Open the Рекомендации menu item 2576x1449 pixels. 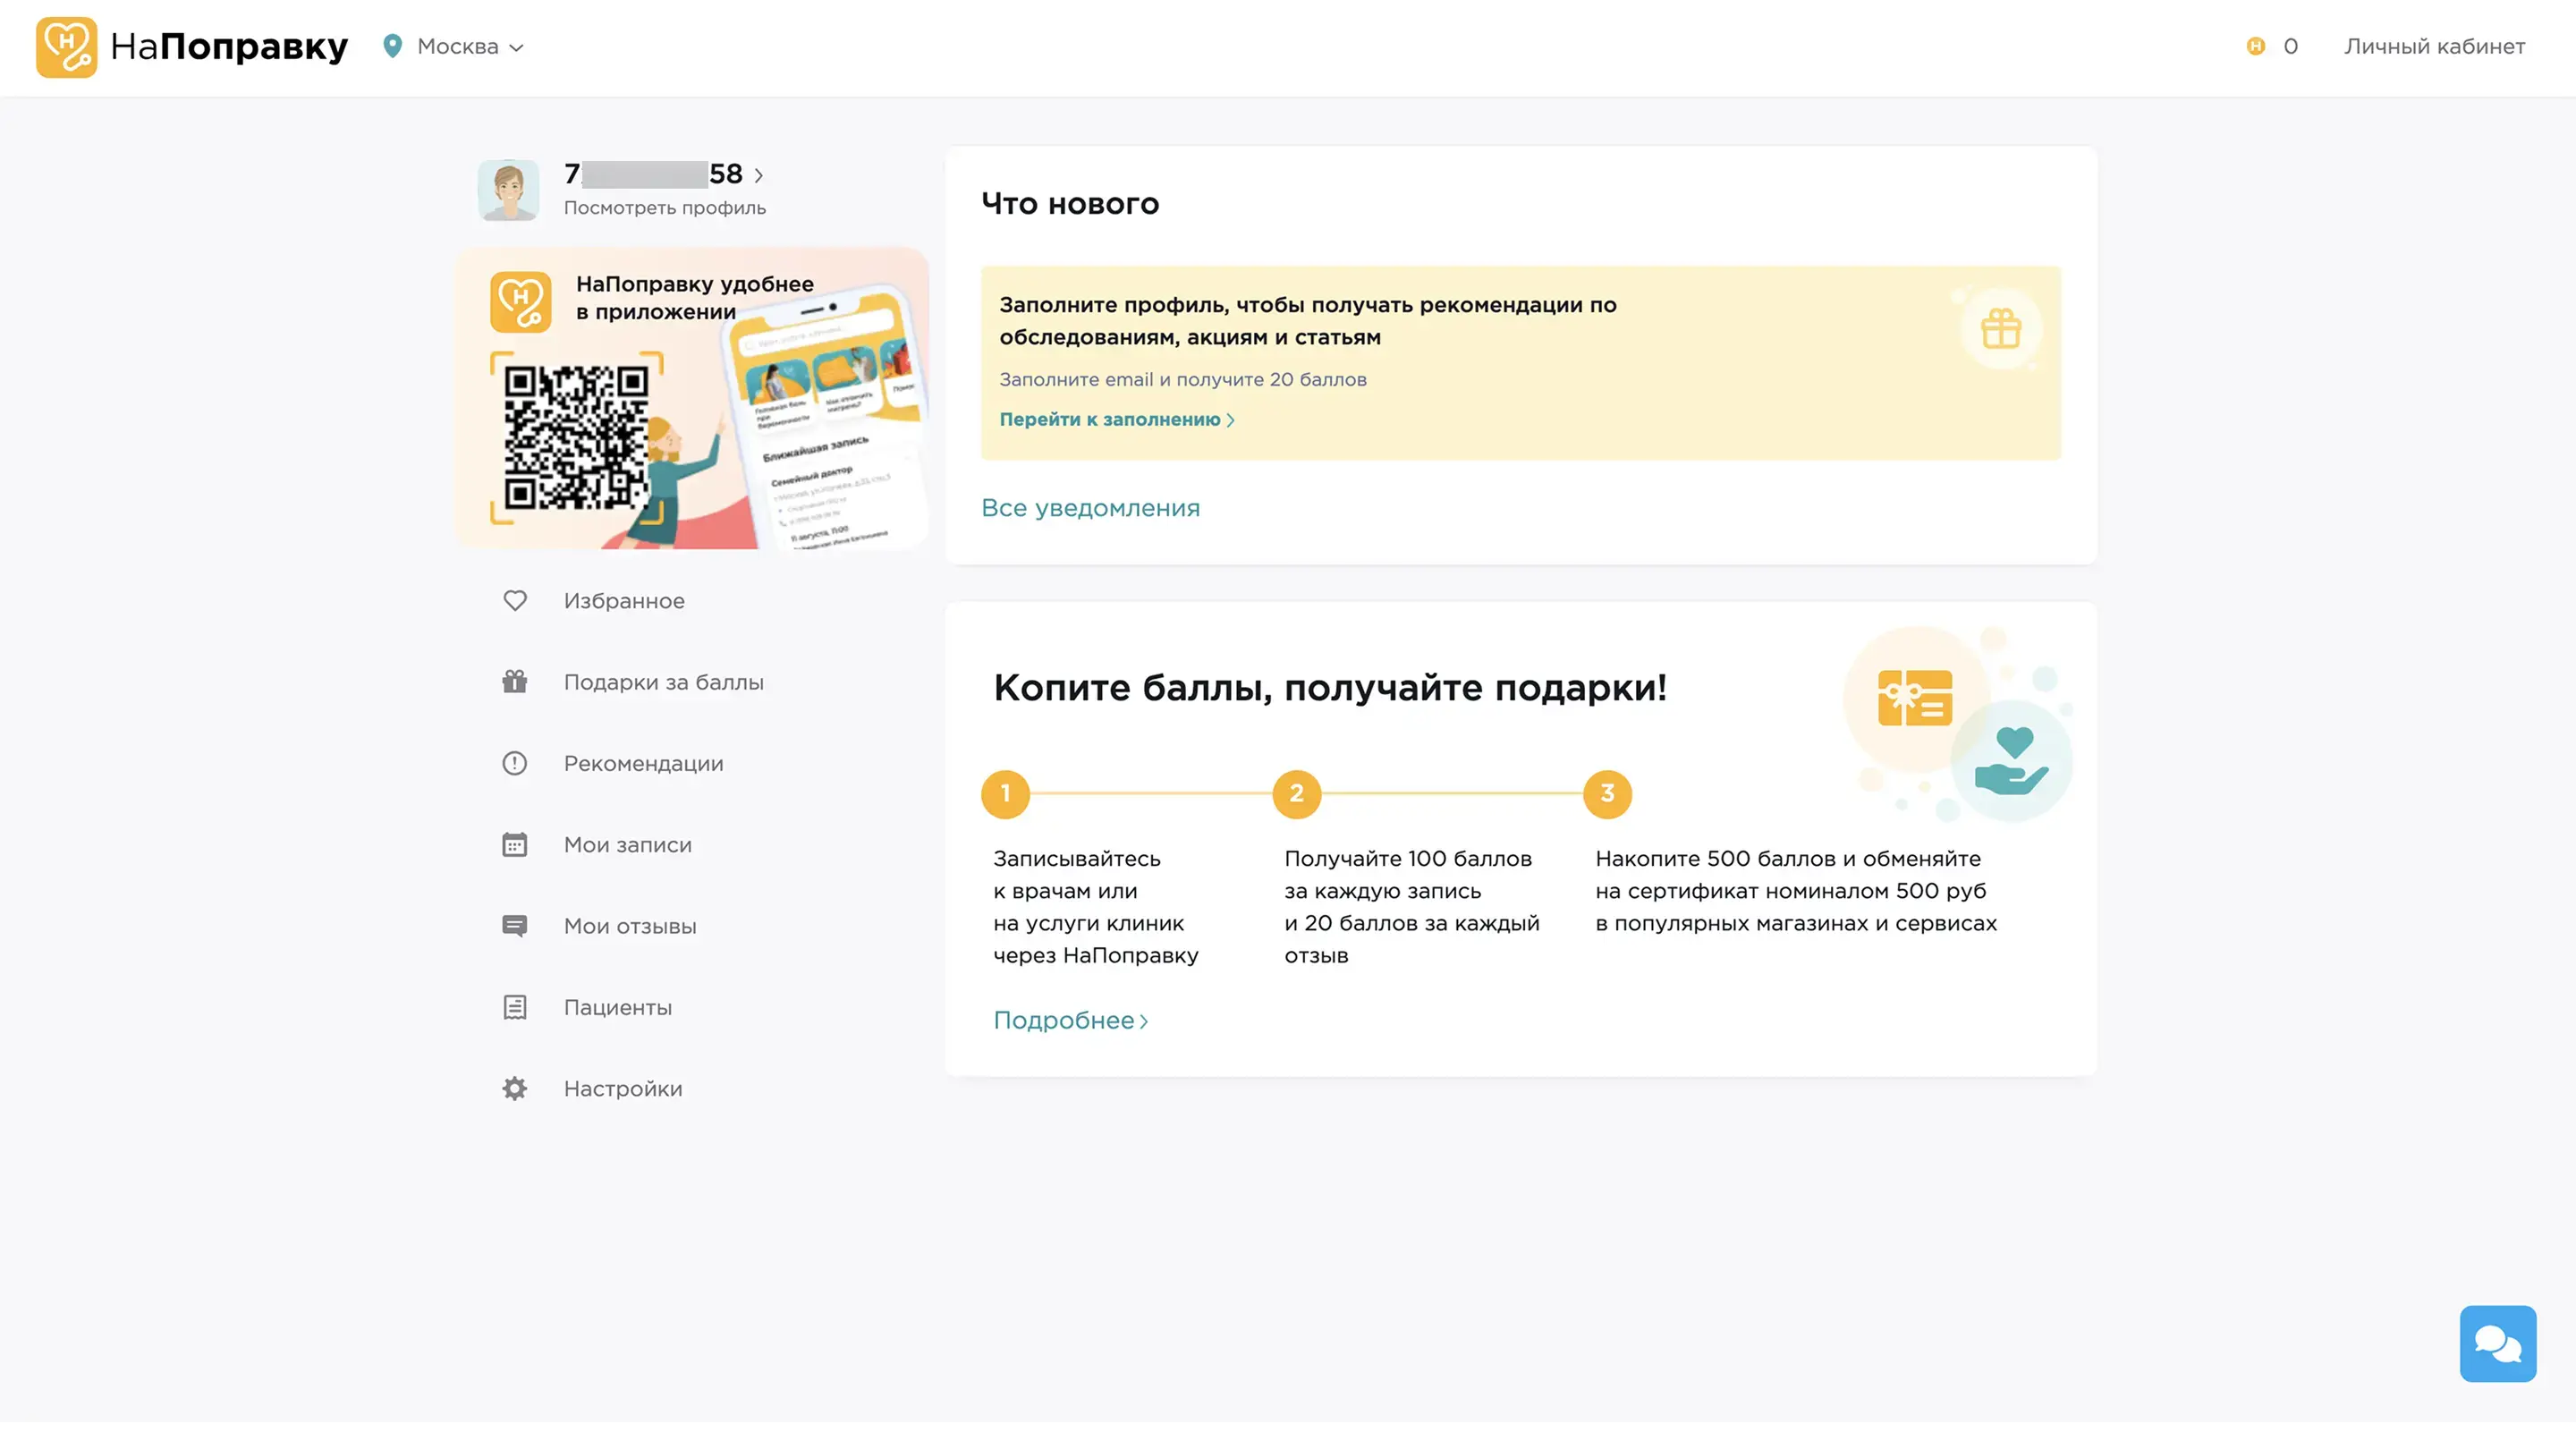pyautogui.click(x=643, y=764)
